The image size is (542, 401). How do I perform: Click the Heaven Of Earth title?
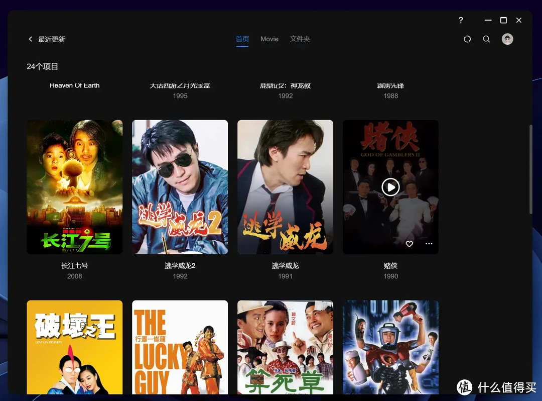coord(75,85)
